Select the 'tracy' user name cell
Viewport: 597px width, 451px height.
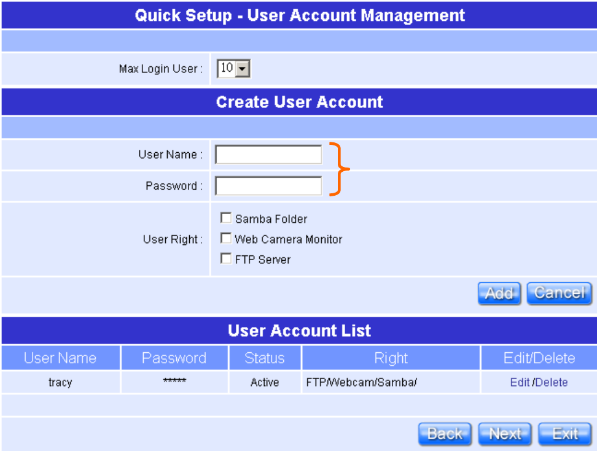coord(61,382)
